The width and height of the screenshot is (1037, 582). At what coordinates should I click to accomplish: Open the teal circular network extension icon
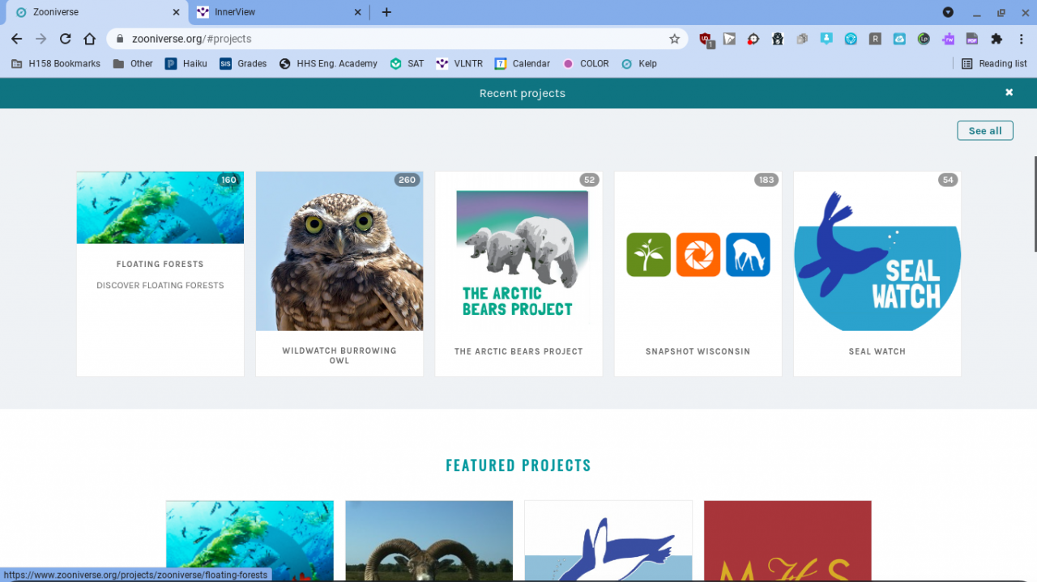click(851, 39)
